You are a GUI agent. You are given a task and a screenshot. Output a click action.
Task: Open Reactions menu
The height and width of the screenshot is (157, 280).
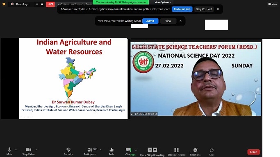[195, 152]
